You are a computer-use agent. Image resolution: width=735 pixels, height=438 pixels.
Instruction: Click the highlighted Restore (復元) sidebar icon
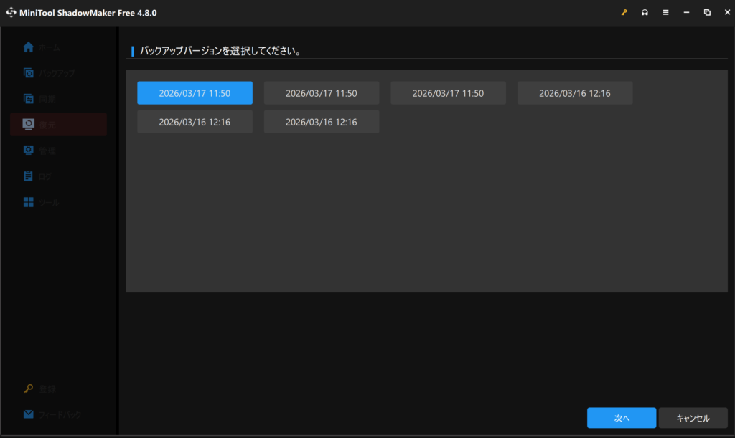(29, 125)
